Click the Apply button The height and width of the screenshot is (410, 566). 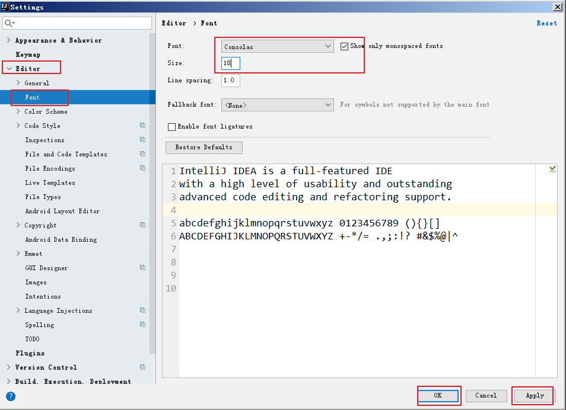(x=535, y=396)
